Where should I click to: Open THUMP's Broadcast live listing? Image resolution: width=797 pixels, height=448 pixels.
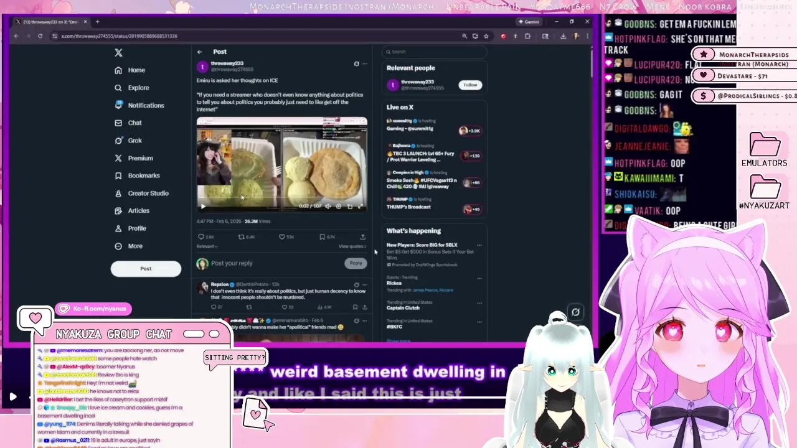pos(434,203)
